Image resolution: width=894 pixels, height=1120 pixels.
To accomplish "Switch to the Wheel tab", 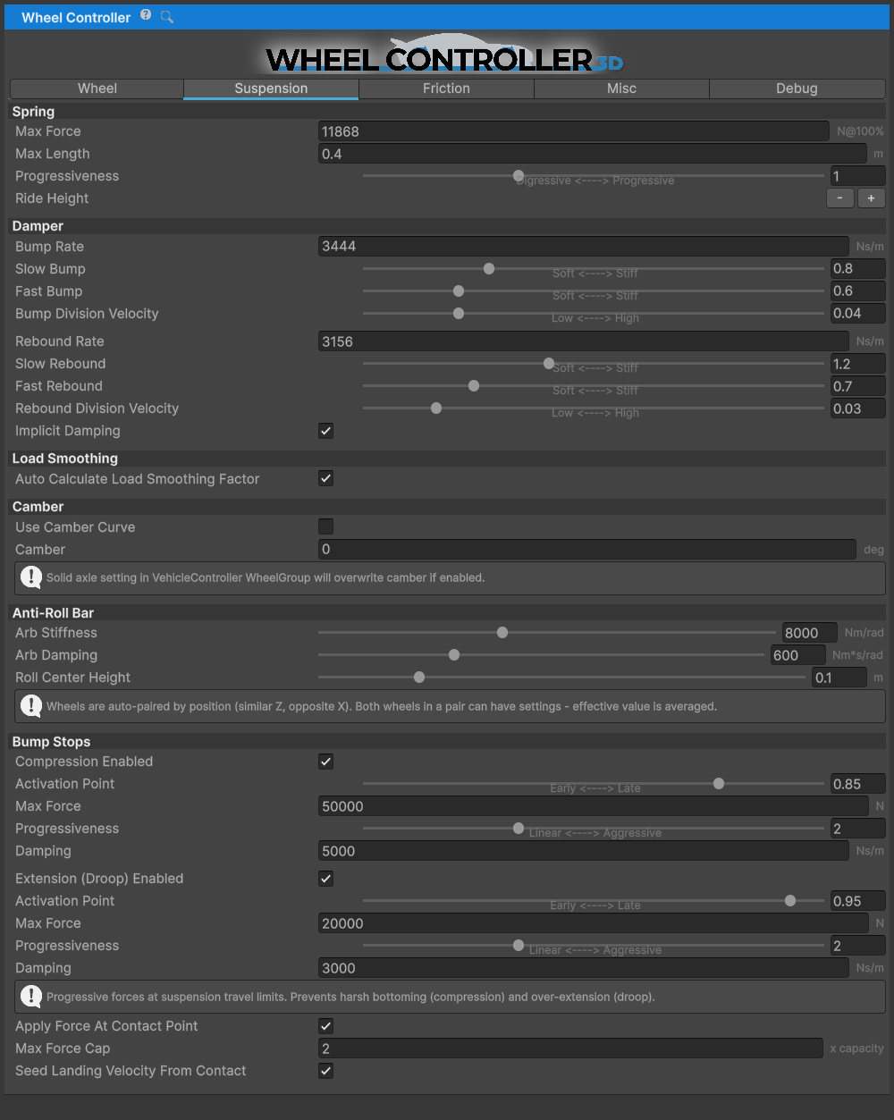I will point(97,88).
